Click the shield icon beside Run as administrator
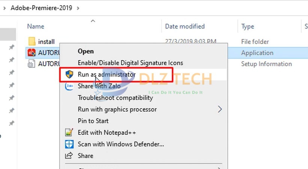Screen dimensions: 308x169 pos(69,74)
